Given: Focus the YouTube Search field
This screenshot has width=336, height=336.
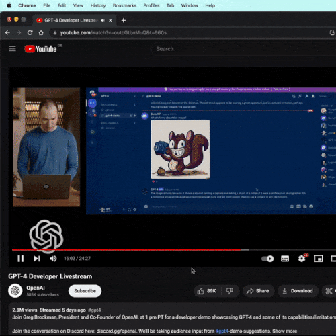Looking at the screenshot, I should click(x=243, y=49).
